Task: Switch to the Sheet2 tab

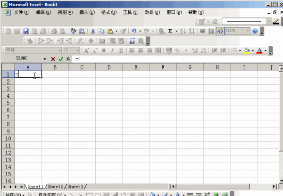Action: [x=55, y=187]
